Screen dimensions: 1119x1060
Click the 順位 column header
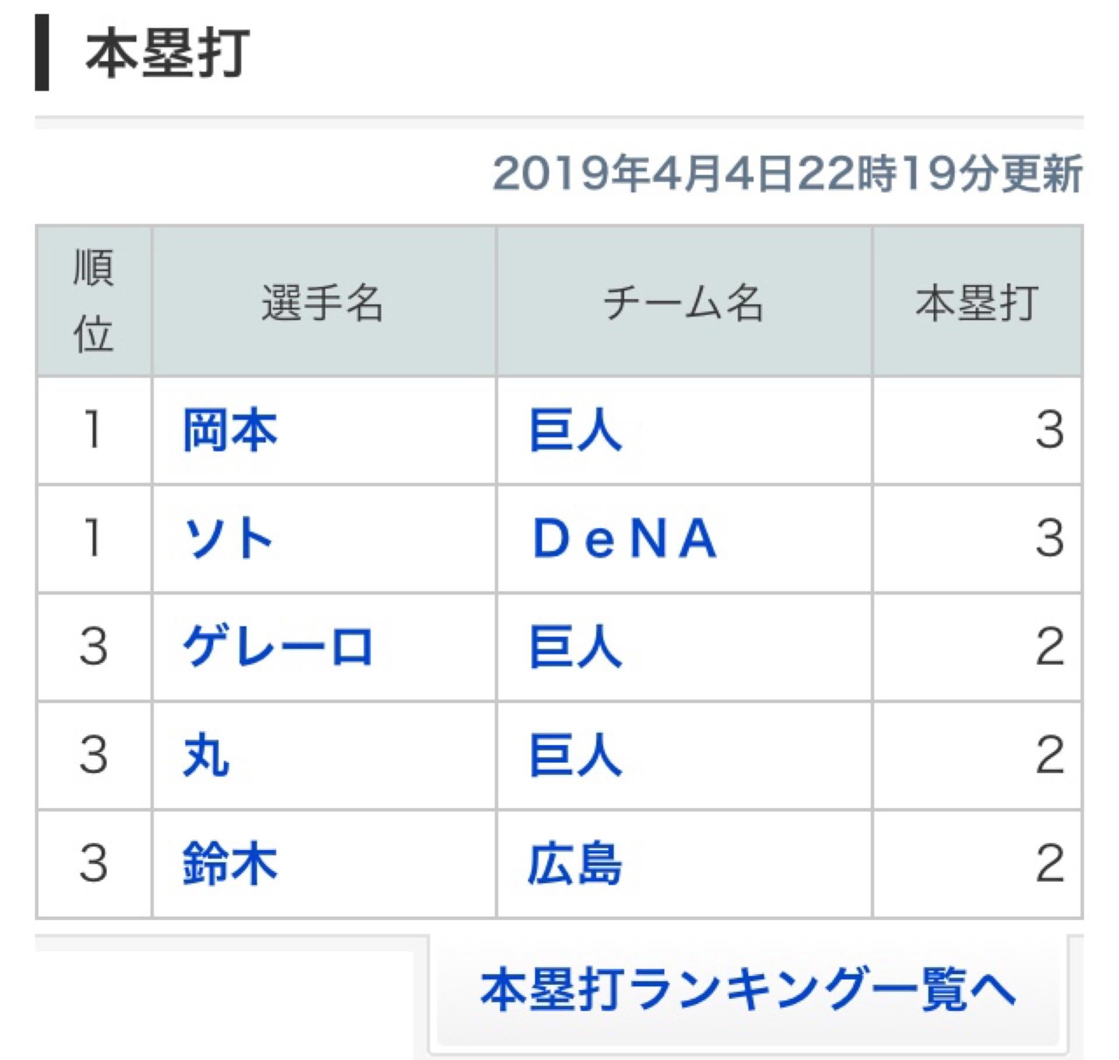point(93,301)
